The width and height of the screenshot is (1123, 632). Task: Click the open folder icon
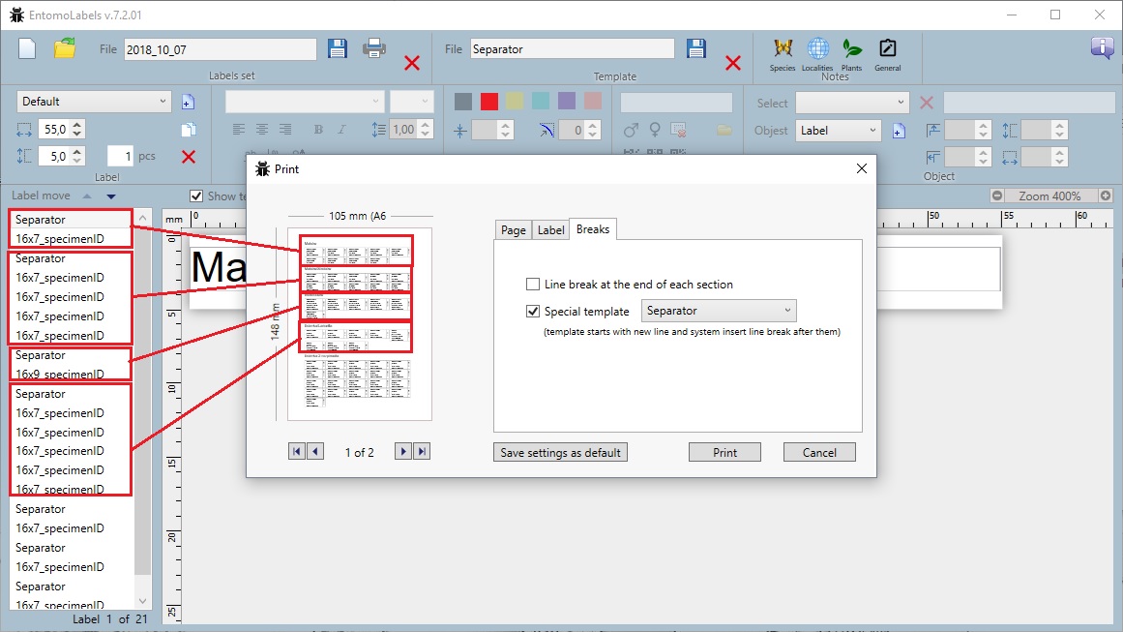point(65,48)
